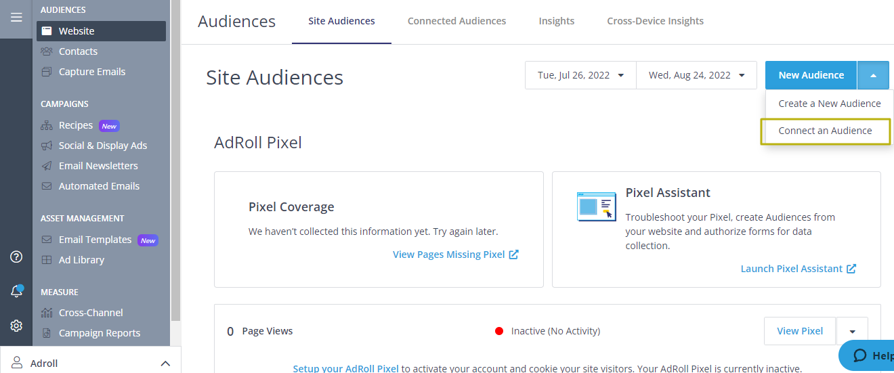This screenshot has height=373, width=894.
Task: Click the New Audience button
Action: [x=811, y=75]
